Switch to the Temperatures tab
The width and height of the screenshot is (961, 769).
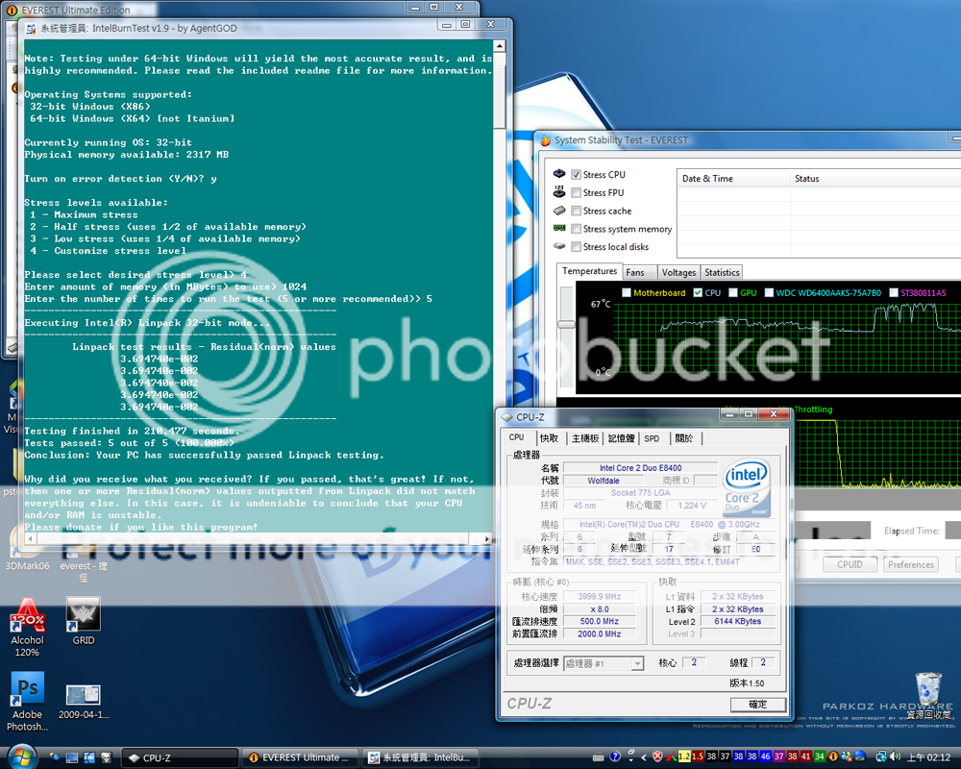tap(590, 271)
